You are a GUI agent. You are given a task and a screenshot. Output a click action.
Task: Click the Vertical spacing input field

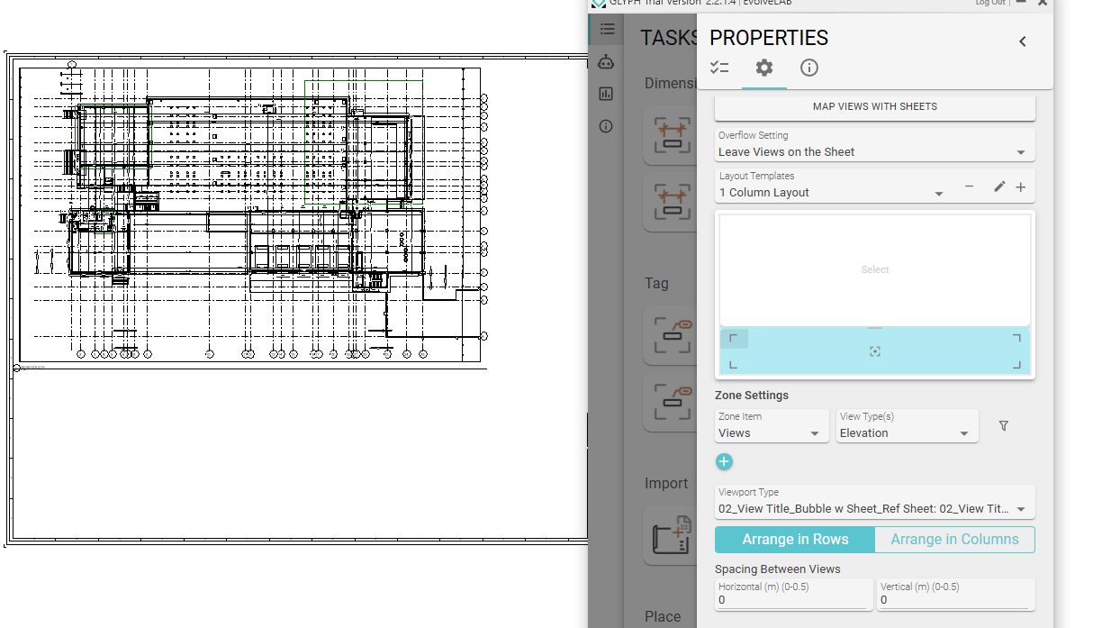[956, 594]
